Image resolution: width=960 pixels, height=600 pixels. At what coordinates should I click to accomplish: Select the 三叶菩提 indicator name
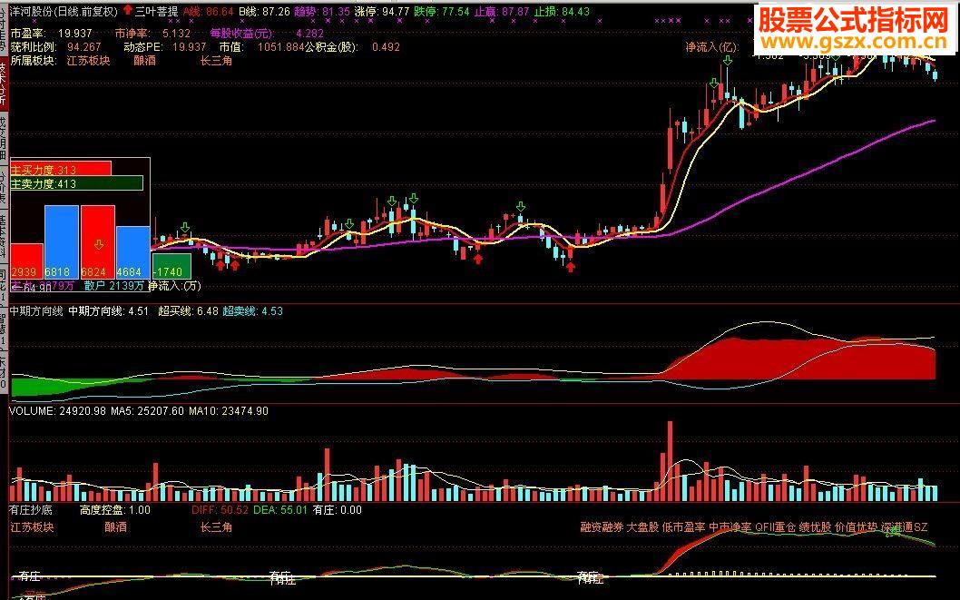(157, 11)
